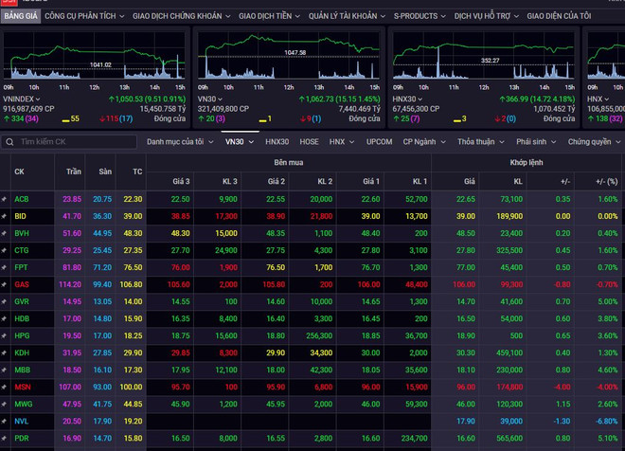Click the search magnifier icon

point(9,141)
